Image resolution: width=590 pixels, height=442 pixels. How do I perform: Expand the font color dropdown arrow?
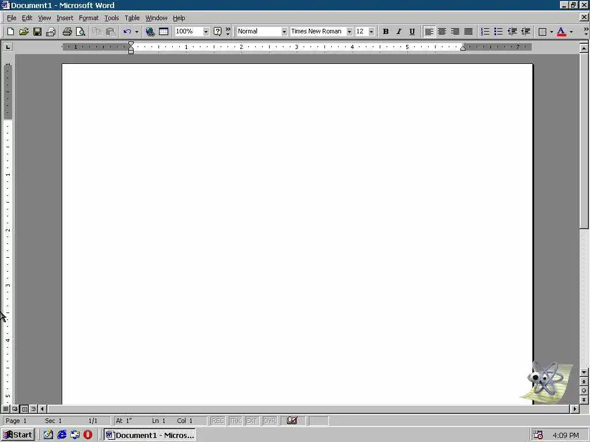pos(571,32)
